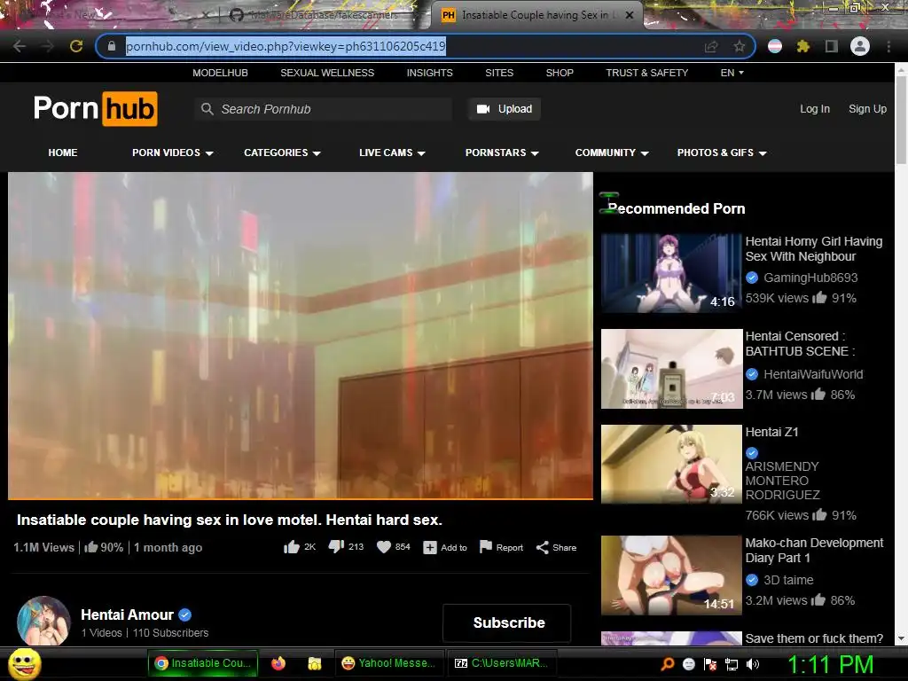Click the flag with red X tray icon
Image resolution: width=908 pixels, height=681 pixels.
(710, 663)
